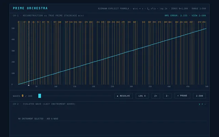Click prime label 491 above chart

pyautogui.click(x=204, y=22)
